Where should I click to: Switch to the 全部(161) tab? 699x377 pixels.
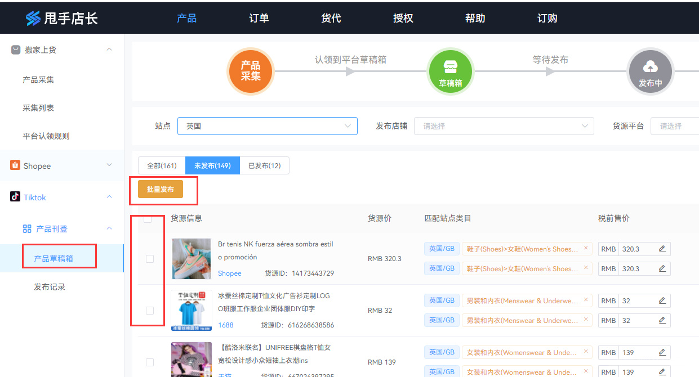tap(162, 165)
